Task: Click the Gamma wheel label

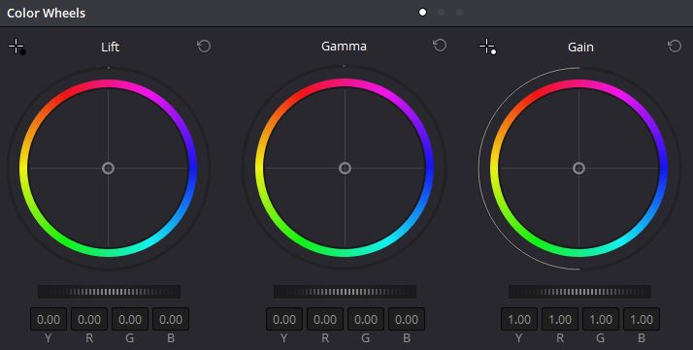Action: pos(344,46)
